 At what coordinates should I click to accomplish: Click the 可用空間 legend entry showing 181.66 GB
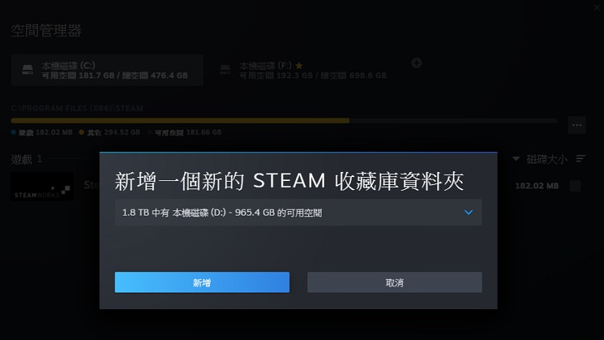point(185,133)
